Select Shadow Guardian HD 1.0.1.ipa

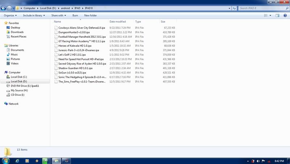pyautogui.click(x=75, y=68)
